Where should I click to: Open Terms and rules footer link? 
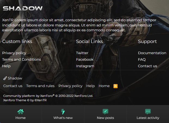point(40,86)
